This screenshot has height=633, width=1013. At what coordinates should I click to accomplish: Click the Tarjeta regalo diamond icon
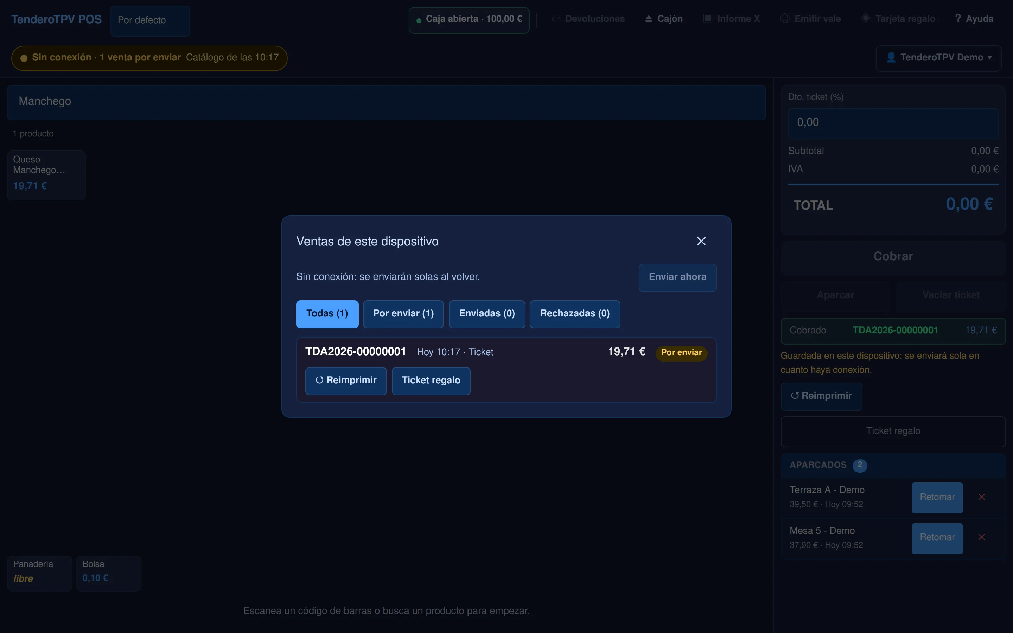pyautogui.click(x=865, y=18)
